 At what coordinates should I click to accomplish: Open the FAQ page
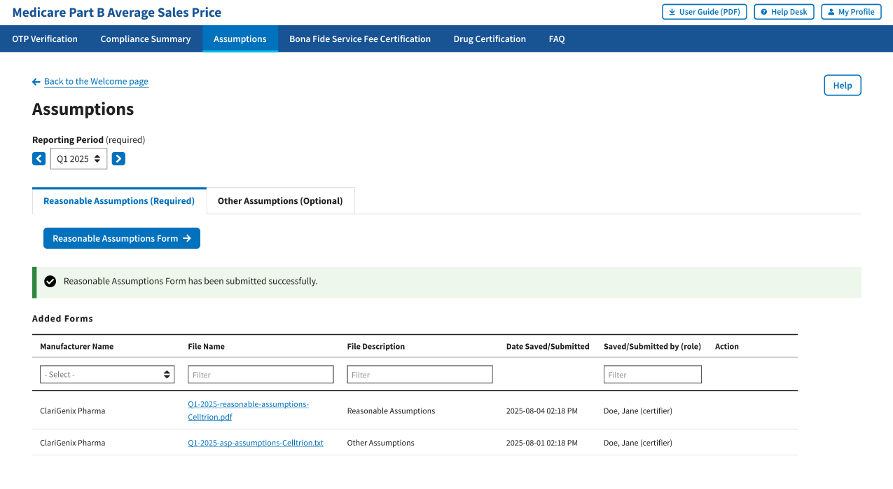click(557, 39)
